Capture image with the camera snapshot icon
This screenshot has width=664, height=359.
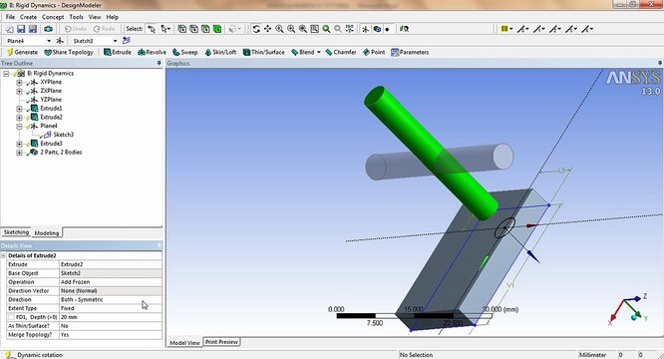click(48, 29)
